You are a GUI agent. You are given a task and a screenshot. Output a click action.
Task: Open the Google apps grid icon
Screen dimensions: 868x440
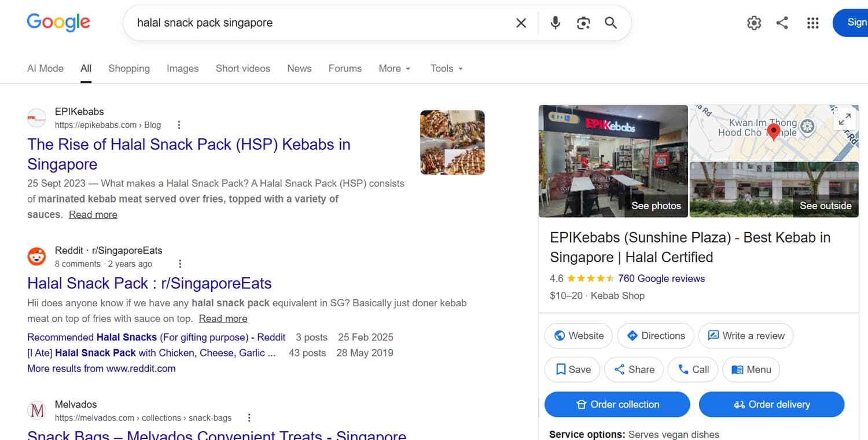(812, 23)
